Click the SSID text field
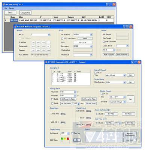The height and width of the screenshot is (150, 145). [83, 42]
